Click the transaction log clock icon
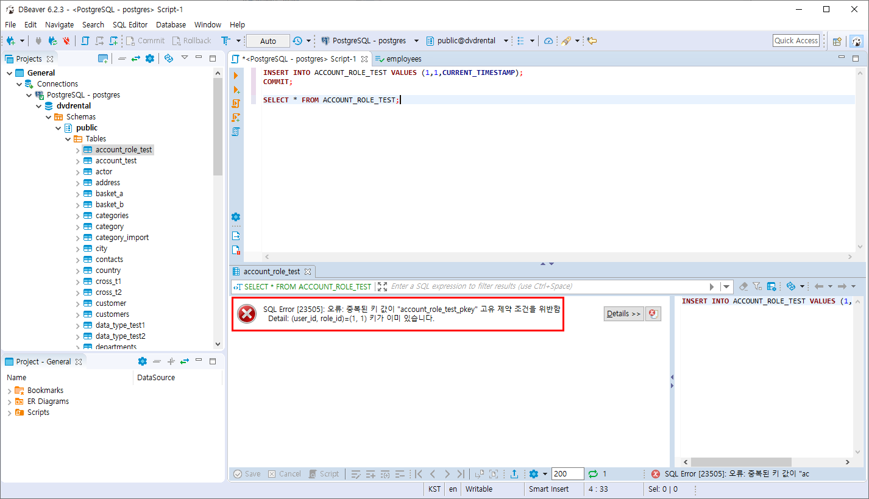This screenshot has width=869, height=499. (297, 41)
